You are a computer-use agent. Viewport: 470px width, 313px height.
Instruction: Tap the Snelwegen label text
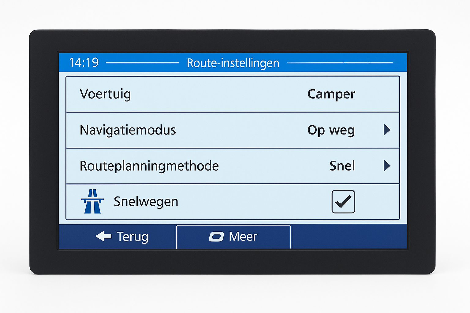pos(146,202)
